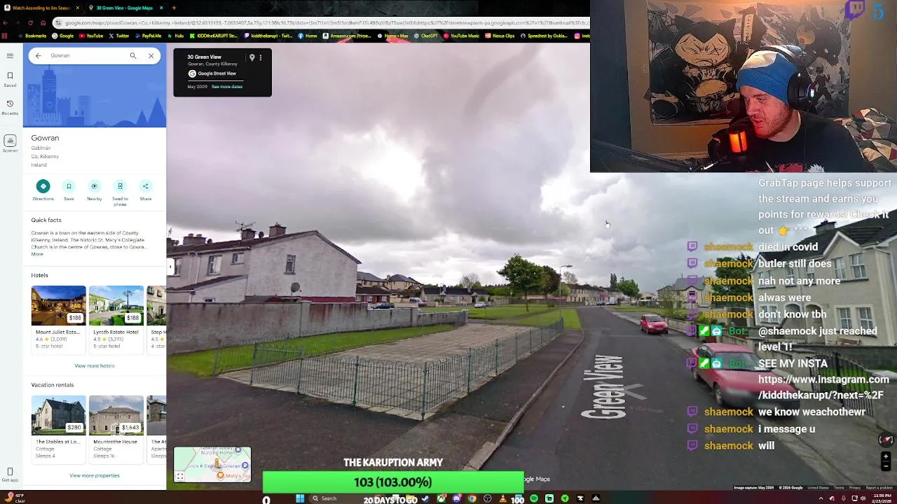
Task: Click the location pin in the Street View card
Action: click(x=252, y=57)
